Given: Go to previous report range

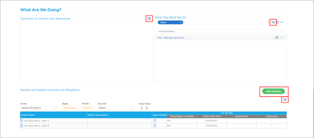Looking at the screenshot, I should click(x=142, y=108).
